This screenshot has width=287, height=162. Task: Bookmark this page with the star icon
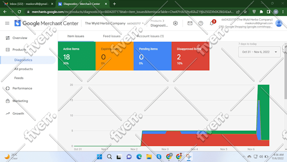click(245, 12)
